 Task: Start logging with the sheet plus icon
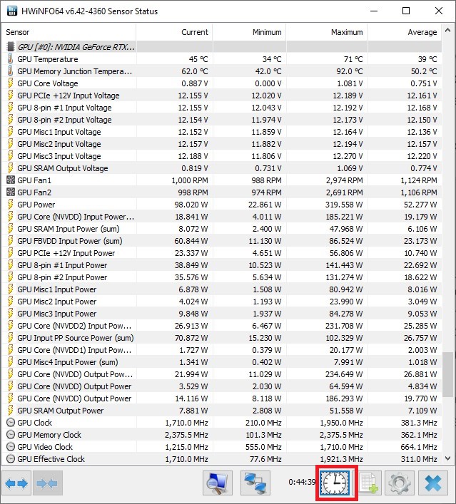point(369,483)
